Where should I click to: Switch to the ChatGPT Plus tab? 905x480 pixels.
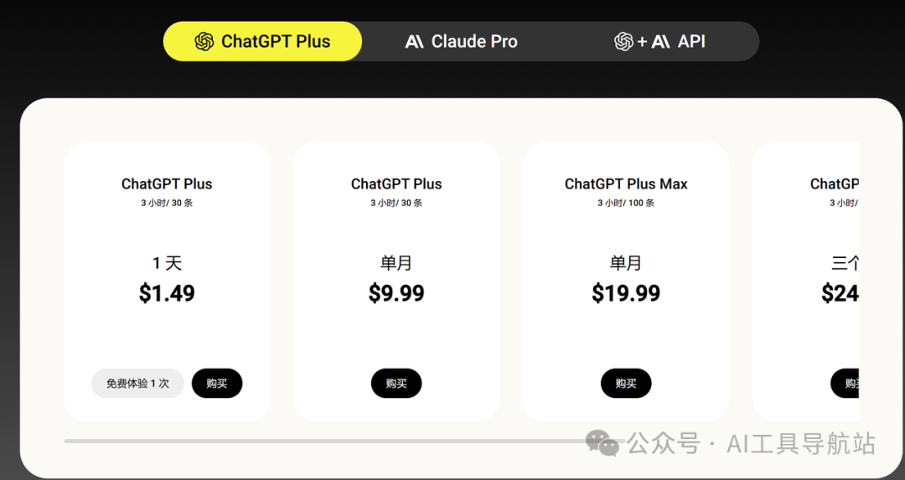click(x=262, y=42)
